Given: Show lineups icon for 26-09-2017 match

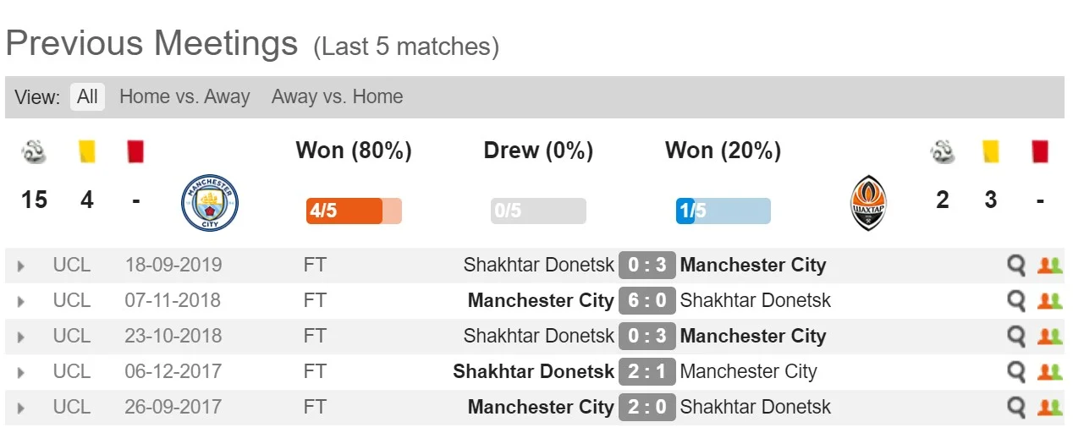Looking at the screenshot, I should coord(1049,408).
